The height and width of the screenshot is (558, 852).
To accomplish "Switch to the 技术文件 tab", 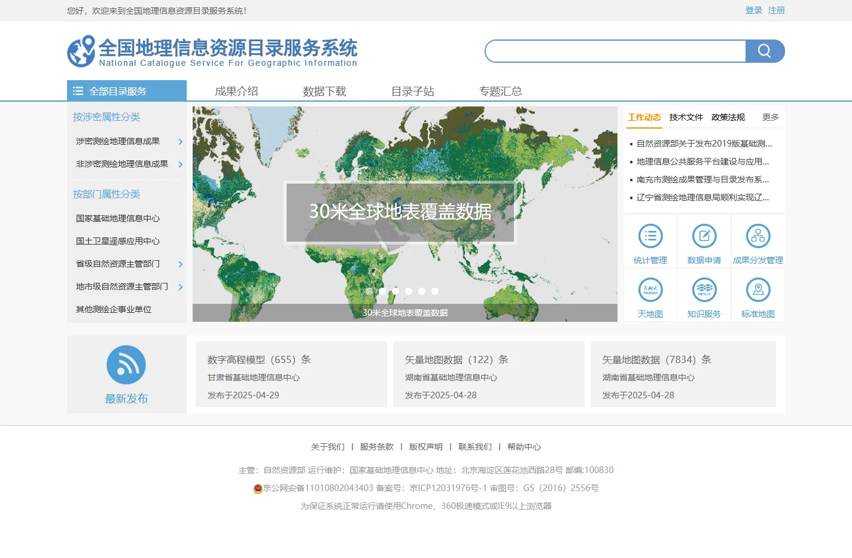I will [x=686, y=117].
